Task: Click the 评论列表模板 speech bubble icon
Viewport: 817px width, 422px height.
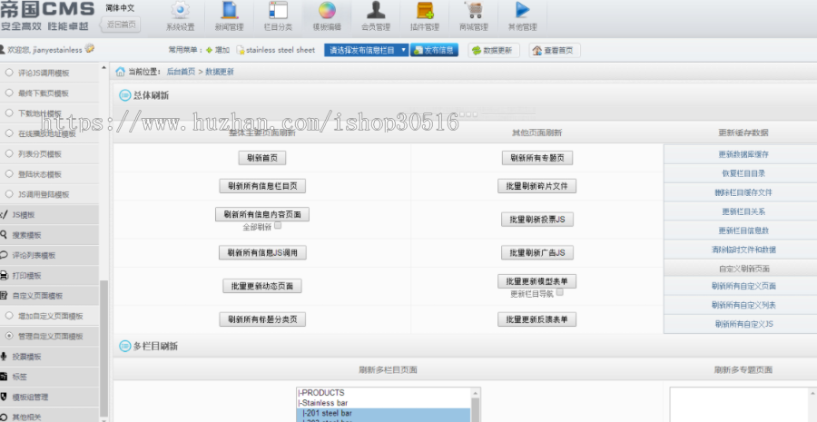Action: pos(4,255)
